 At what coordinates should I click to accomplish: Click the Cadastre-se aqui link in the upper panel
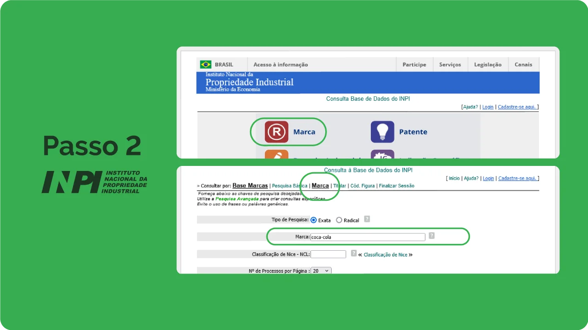[x=517, y=107]
